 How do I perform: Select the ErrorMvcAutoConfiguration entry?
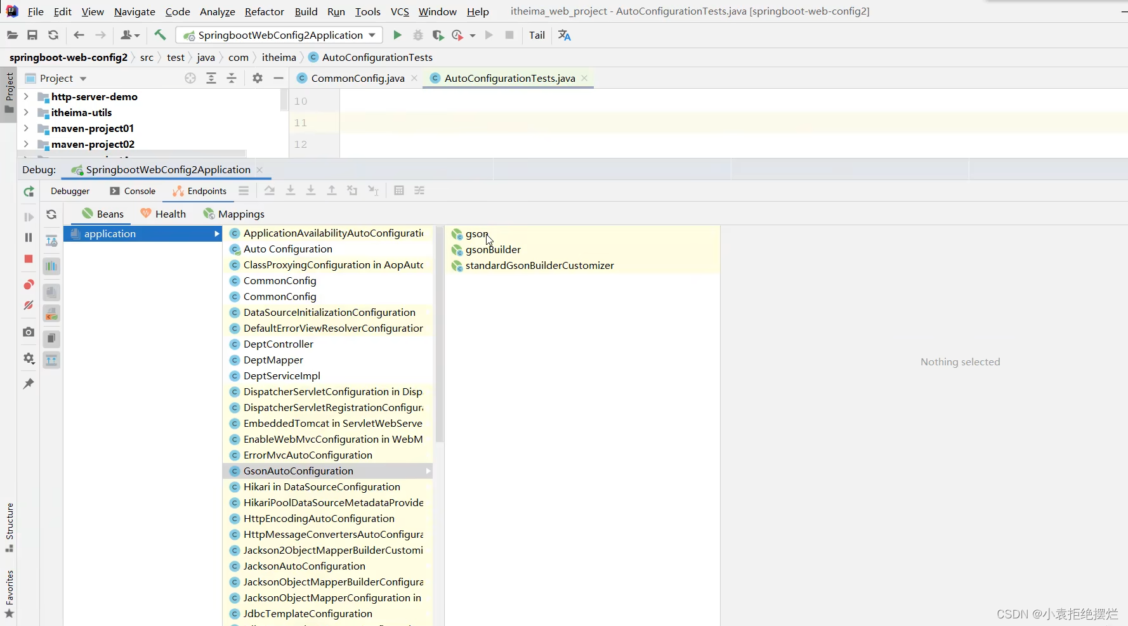pos(328,455)
